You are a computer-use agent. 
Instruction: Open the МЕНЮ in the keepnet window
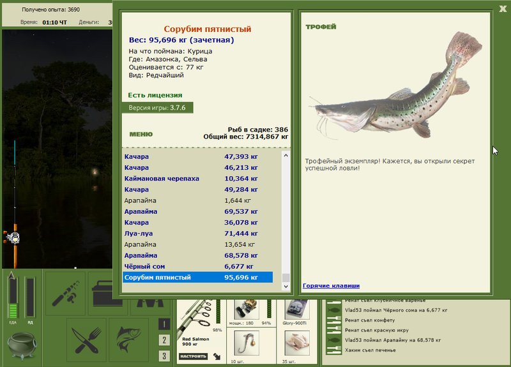pyautogui.click(x=141, y=134)
